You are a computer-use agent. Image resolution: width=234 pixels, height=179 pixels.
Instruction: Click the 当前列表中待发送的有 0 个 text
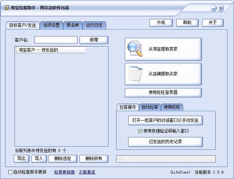pos(40,150)
